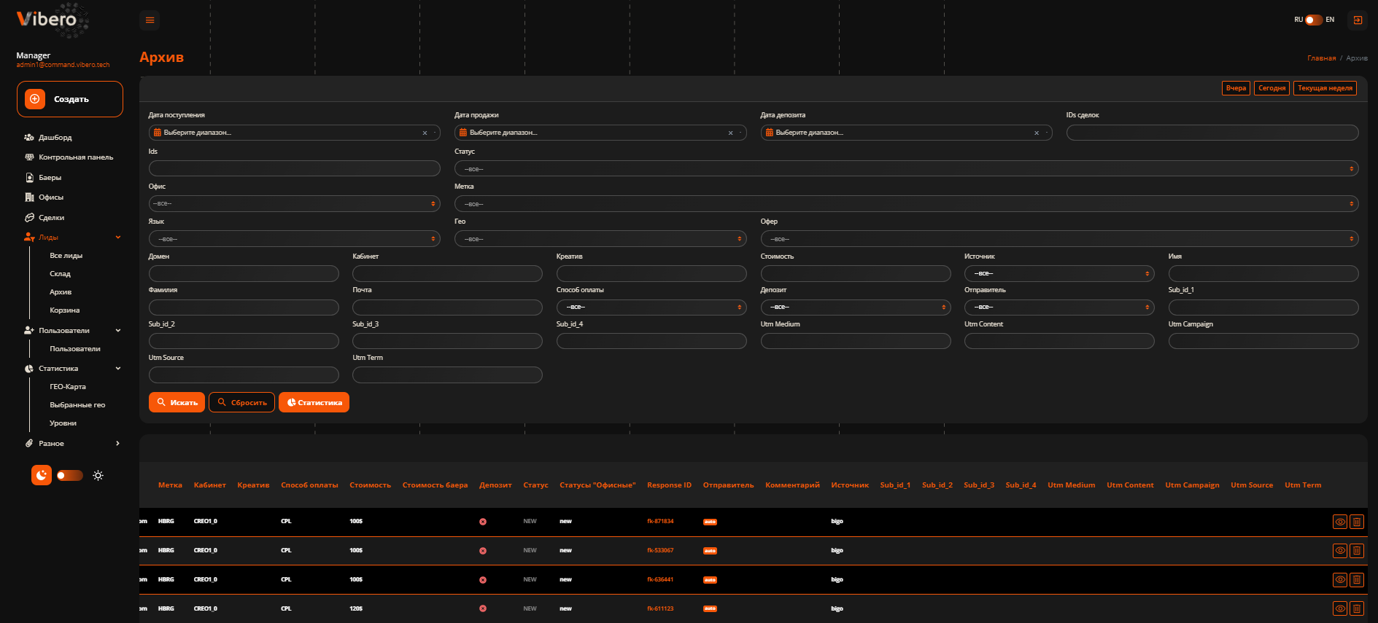Delete lead with Response ID fk-871834
The width and height of the screenshot is (1378, 623).
(x=1357, y=522)
